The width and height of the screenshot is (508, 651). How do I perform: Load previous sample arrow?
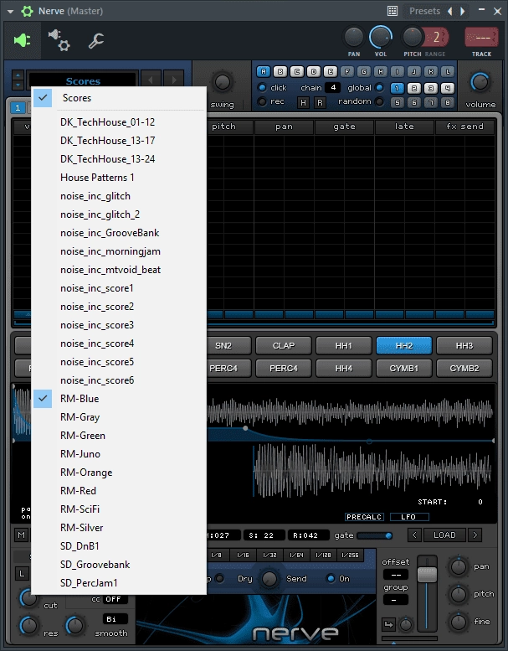[x=414, y=535]
